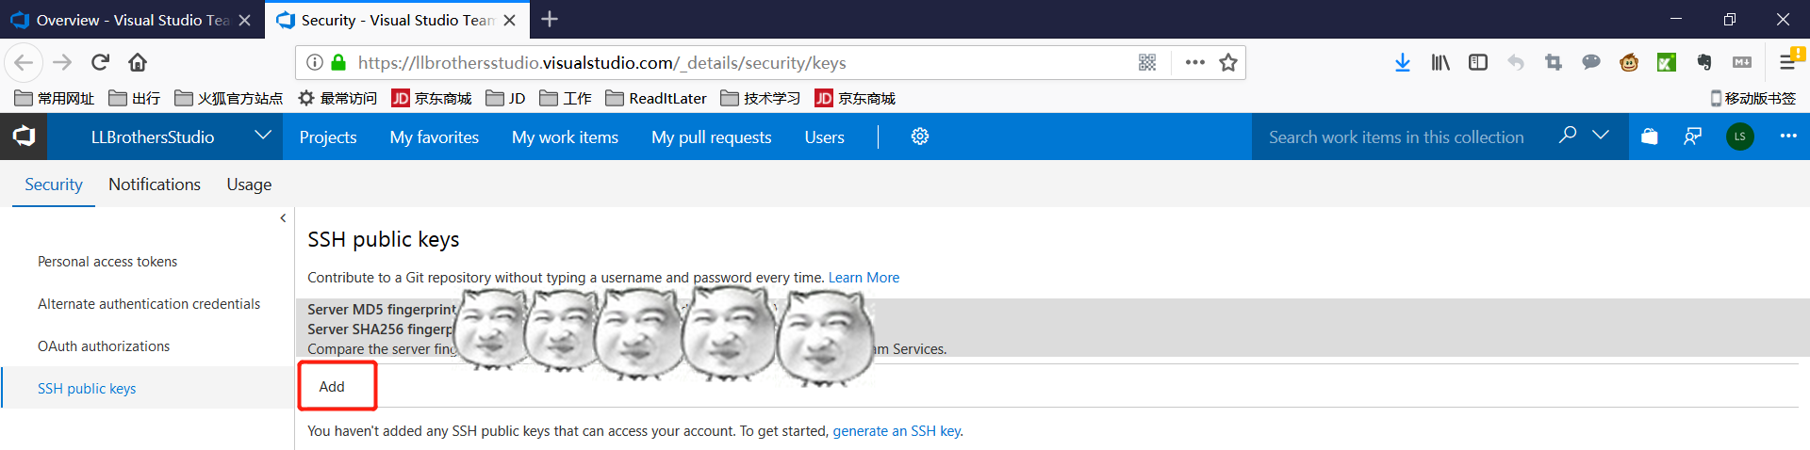Open page actions ellipsis in address bar
This screenshot has height=450, width=1810.
[1195, 62]
